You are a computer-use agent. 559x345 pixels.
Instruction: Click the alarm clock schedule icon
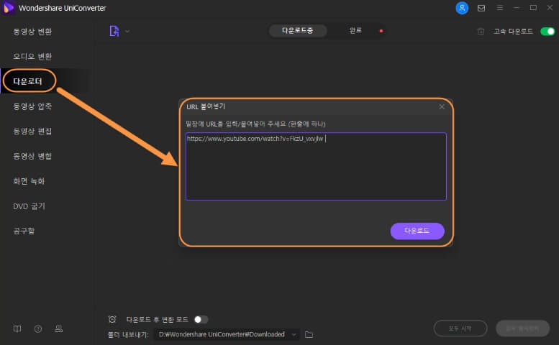(x=112, y=319)
